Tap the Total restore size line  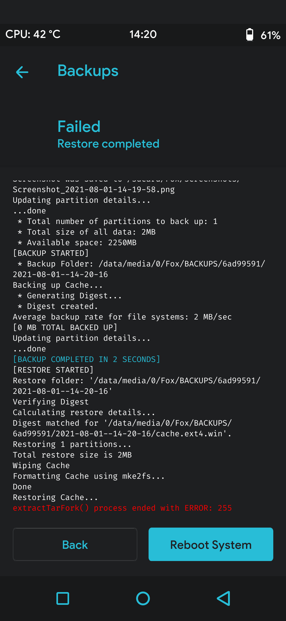click(72, 455)
